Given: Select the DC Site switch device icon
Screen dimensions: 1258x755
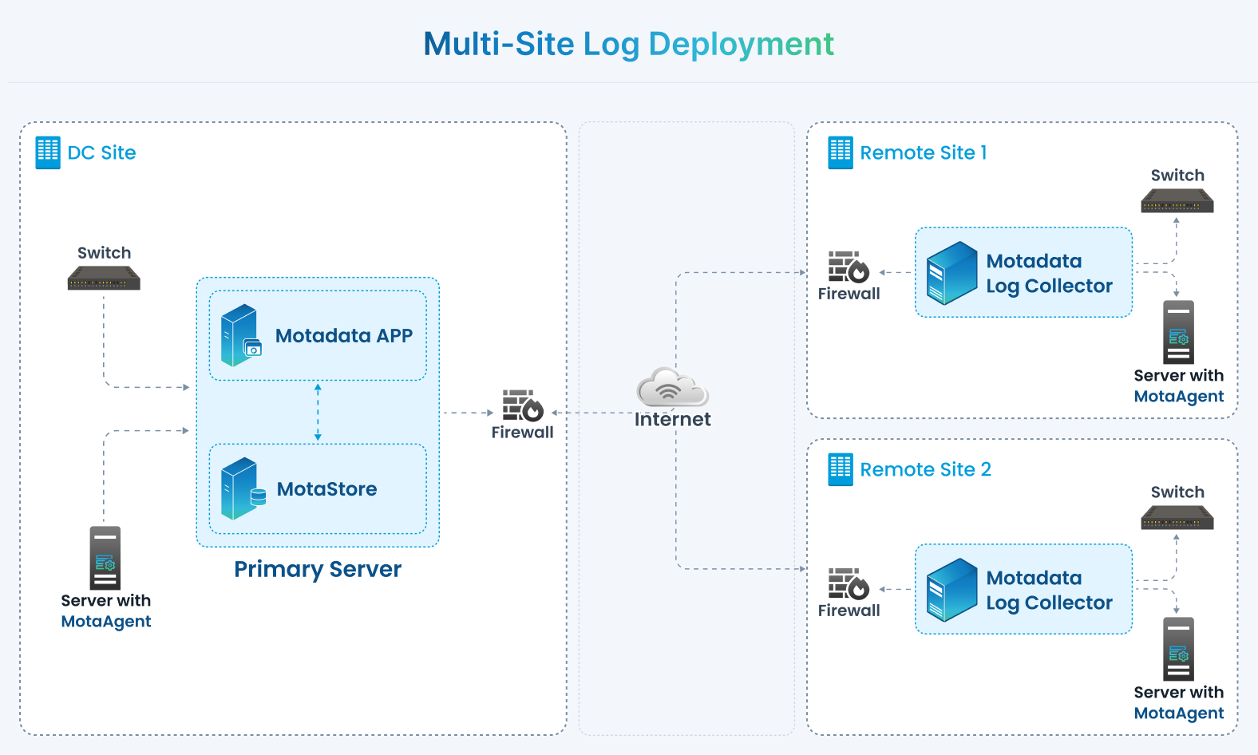Looking at the screenshot, I should point(104,278).
